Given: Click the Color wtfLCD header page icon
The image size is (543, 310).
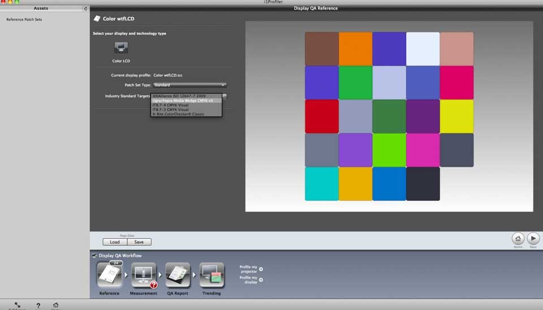Looking at the screenshot, I should tap(97, 19).
